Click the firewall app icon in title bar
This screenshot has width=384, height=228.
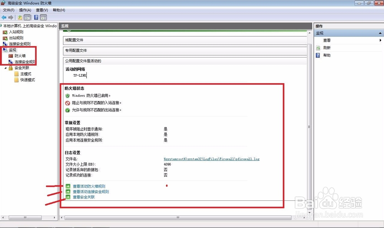3,3
